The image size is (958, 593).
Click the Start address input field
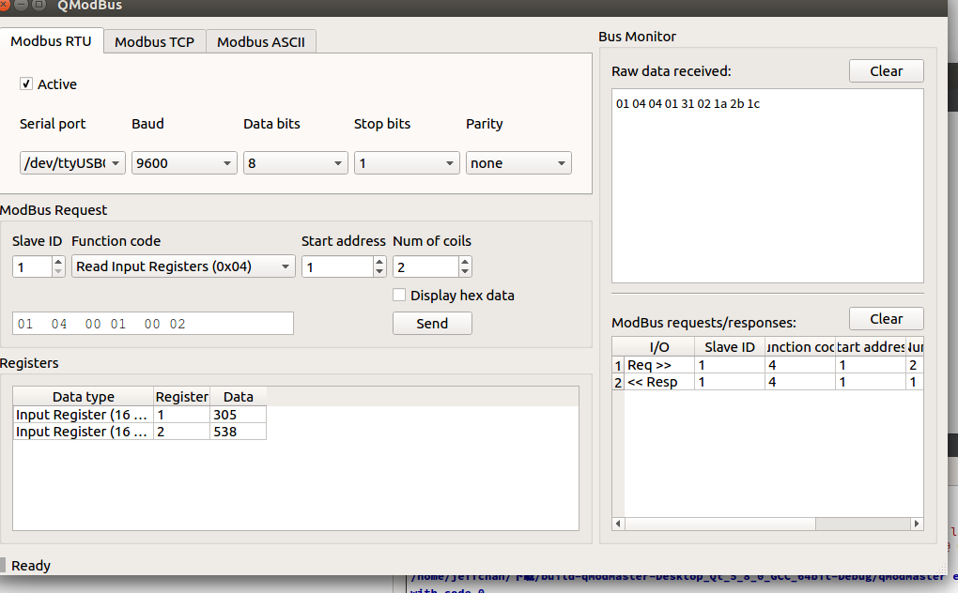tap(337, 266)
